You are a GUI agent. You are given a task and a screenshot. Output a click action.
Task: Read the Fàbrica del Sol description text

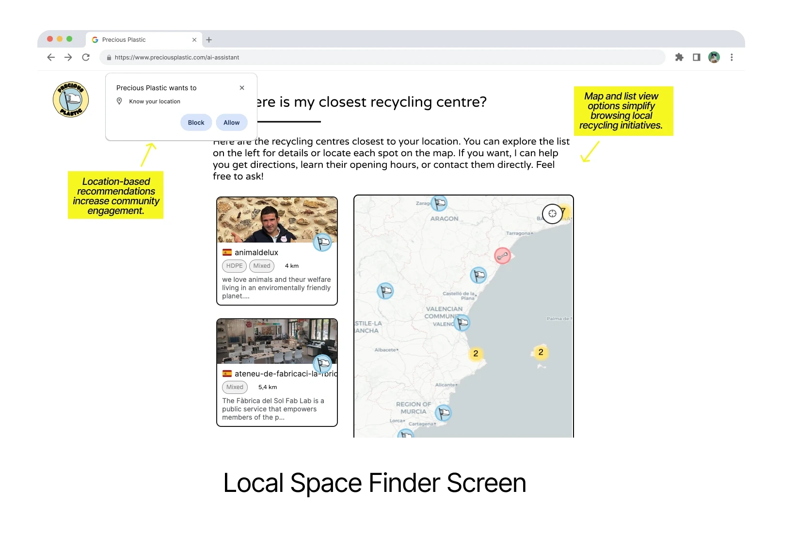[x=273, y=409]
